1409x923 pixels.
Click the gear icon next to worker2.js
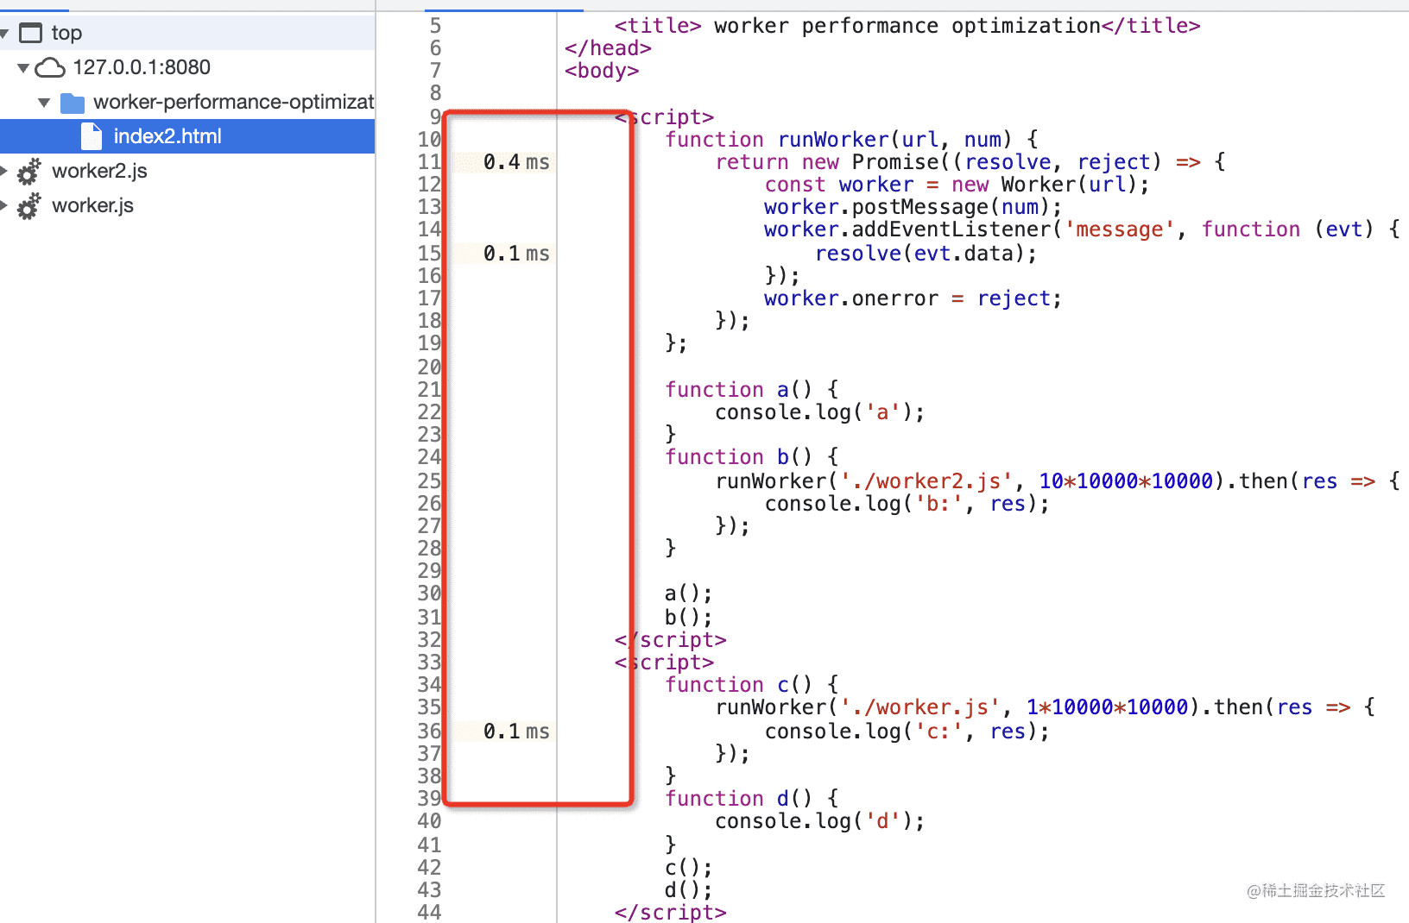coord(28,172)
